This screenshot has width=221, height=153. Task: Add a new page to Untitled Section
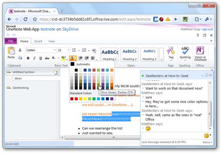point(56,72)
